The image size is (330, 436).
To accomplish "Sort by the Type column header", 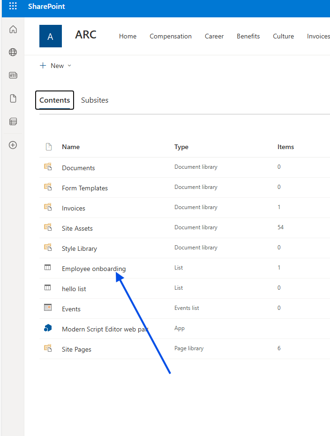I will (181, 147).
